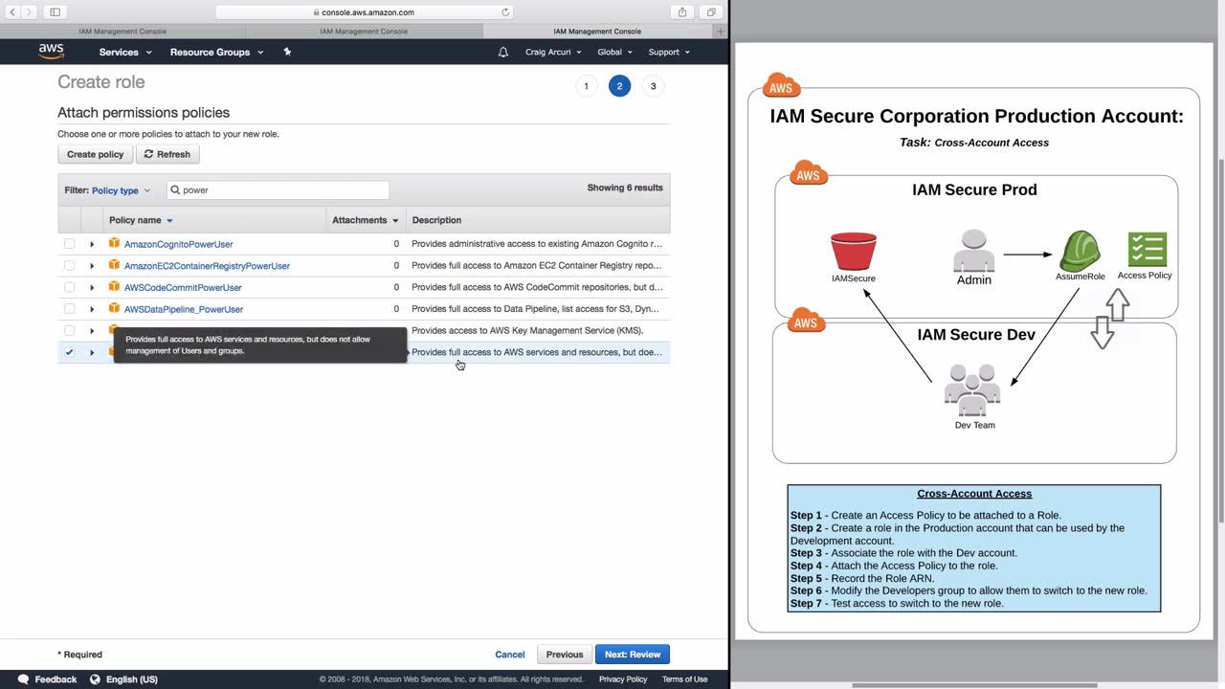1225x689 pixels.
Task: Click into the policy search field containing 'power'
Action: pos(278,189)
